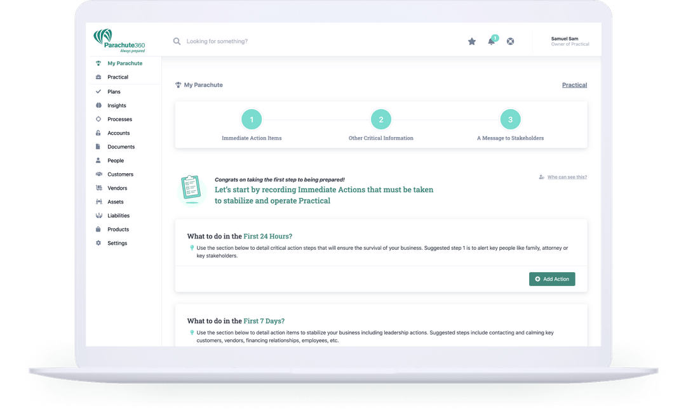Click the Practical briefcase sidebar icon
The image size is (686, 411).
[98, 77]
